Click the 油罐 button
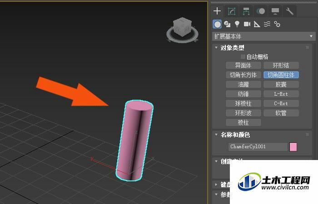 tap(243, 84)
